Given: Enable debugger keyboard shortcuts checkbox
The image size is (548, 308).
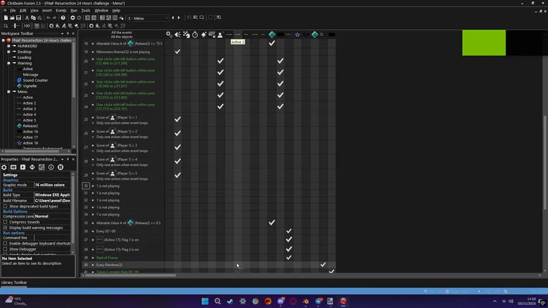Looking at the screenshot, I should coord(5,243).
